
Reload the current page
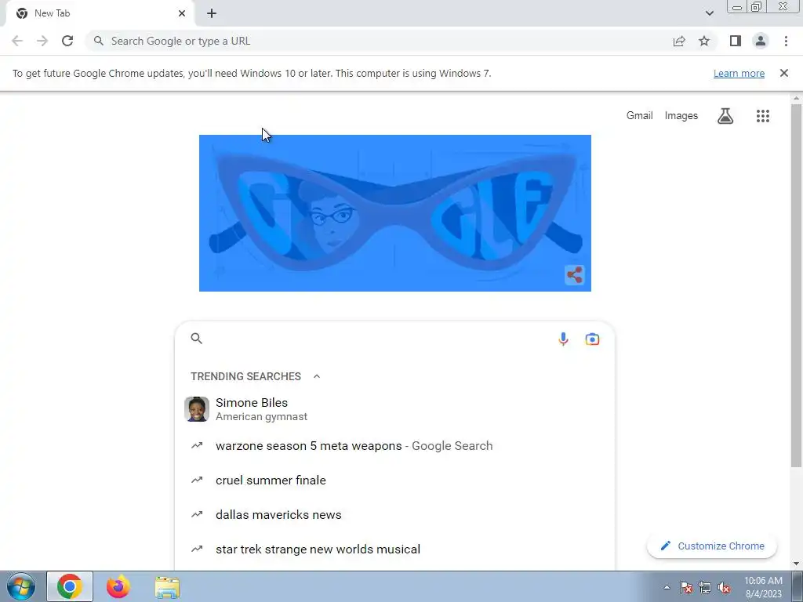tap(67, 41)
